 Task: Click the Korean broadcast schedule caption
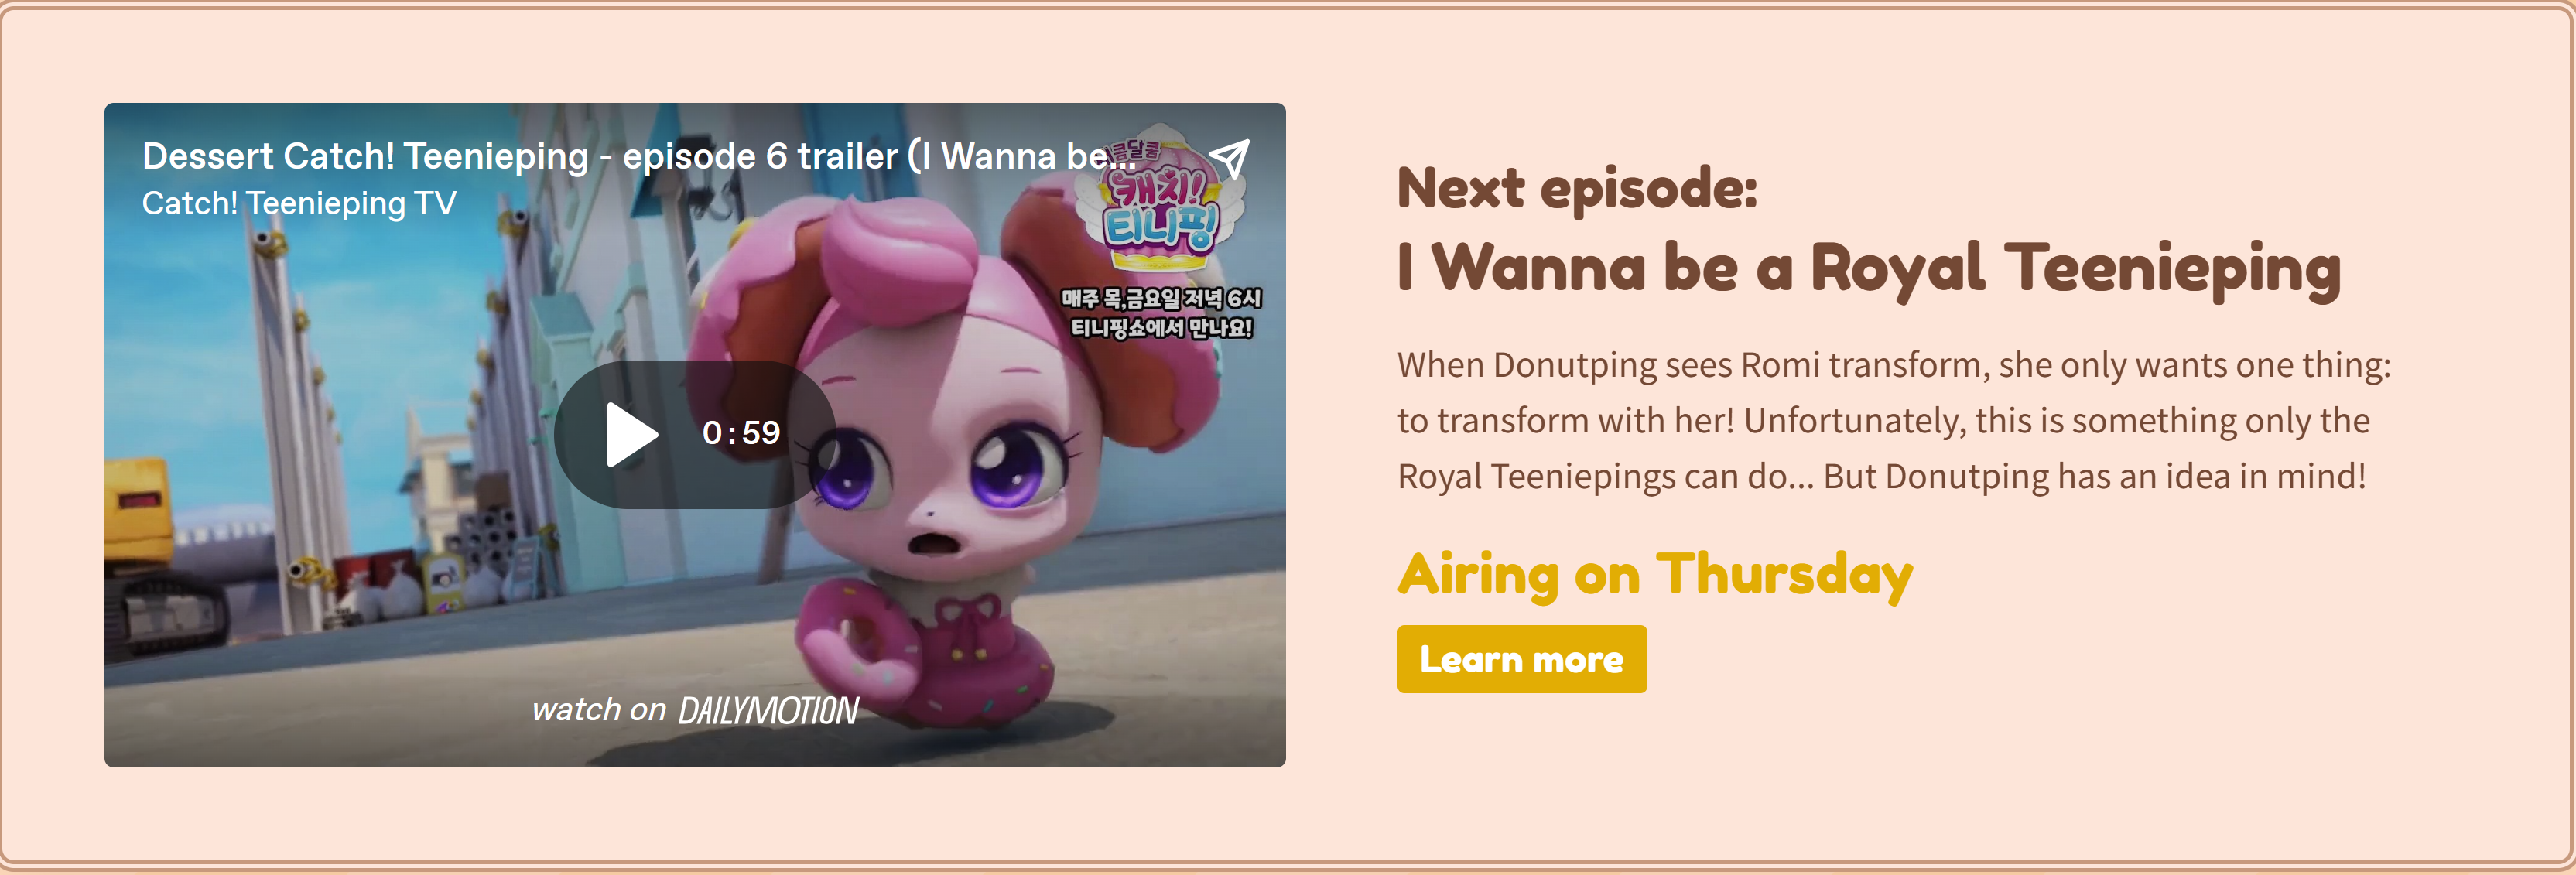(x=1161, y=313)
